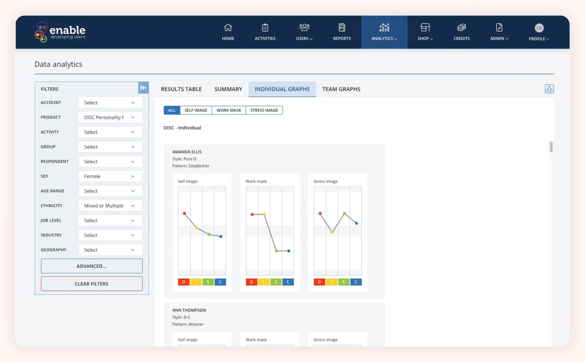Open Credits coins icon

coord(461,27)
